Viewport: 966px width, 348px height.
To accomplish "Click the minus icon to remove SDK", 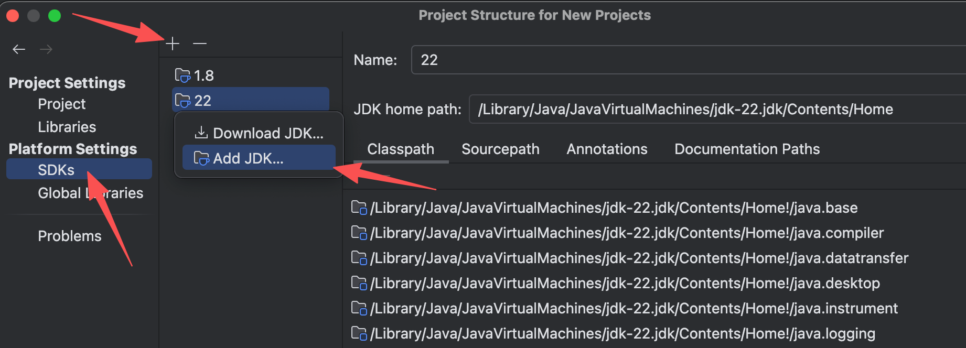I will (199, 43).
